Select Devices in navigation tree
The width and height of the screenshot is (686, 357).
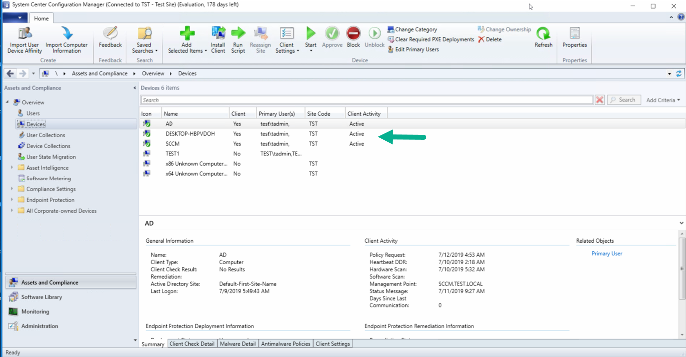[36, 124]
